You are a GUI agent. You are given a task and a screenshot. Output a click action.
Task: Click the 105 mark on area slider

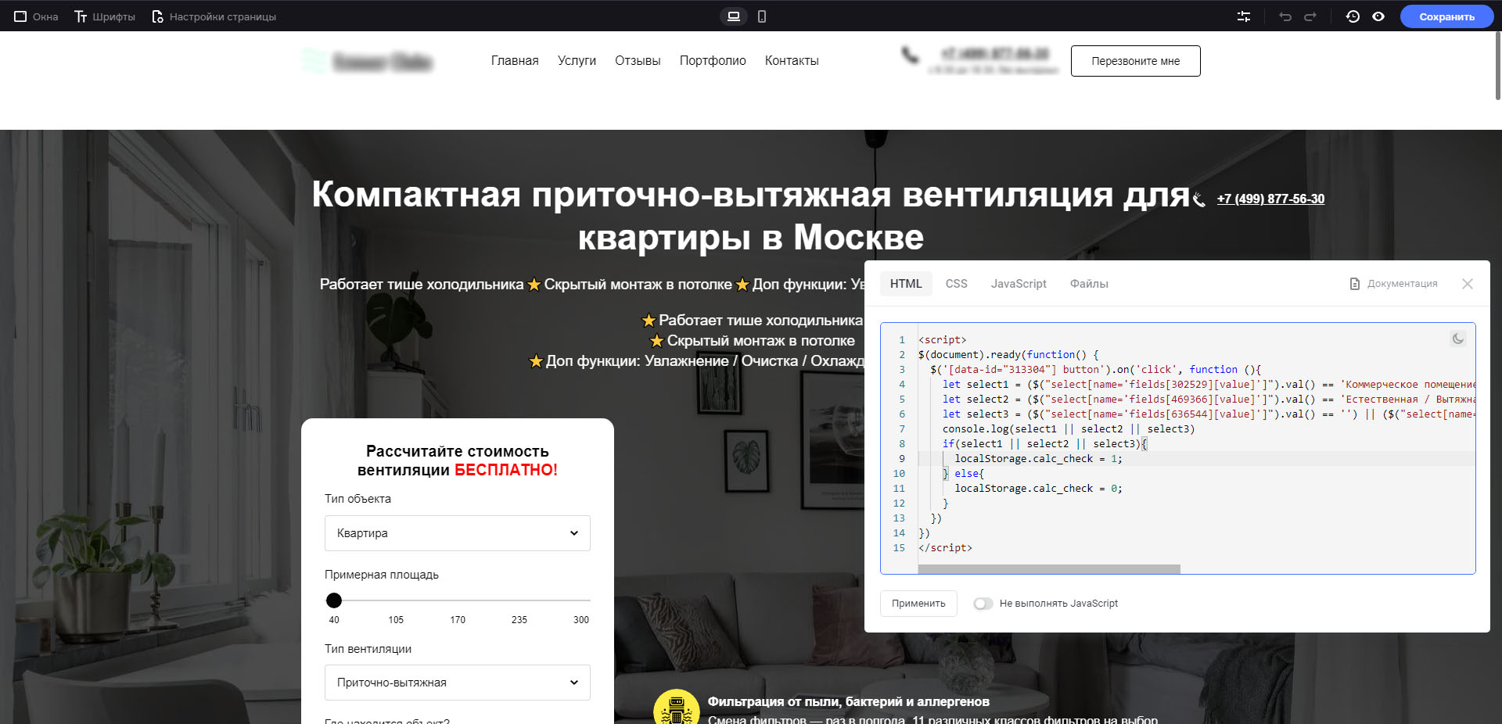[x=396, y=620]
